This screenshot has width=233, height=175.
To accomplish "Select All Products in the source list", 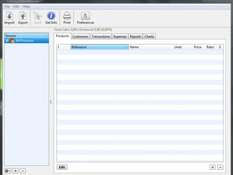I will coord(27,41).
